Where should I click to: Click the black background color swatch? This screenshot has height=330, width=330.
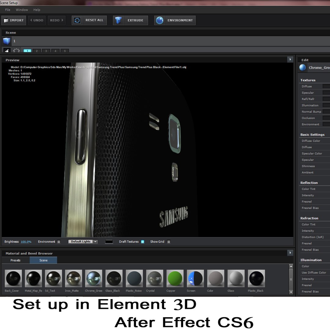tap(109, 241)
